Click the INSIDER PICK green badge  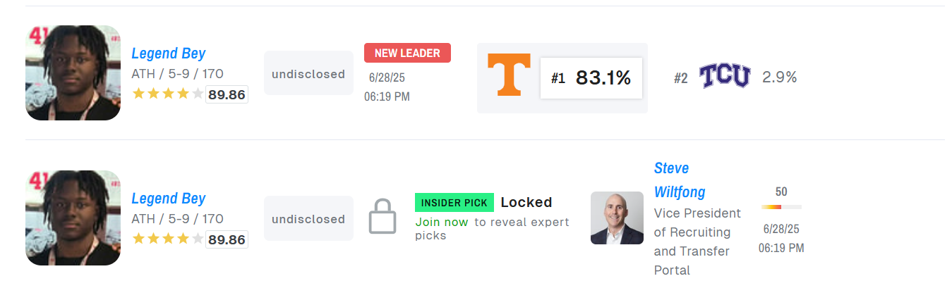[454, 203]
